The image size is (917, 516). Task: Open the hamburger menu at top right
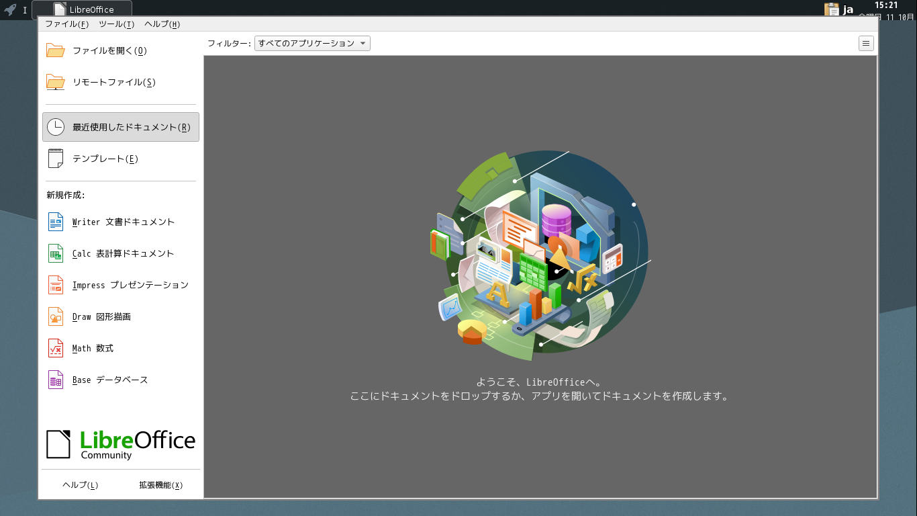click(866, 44)
